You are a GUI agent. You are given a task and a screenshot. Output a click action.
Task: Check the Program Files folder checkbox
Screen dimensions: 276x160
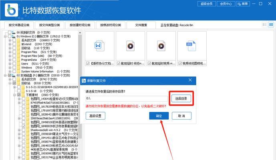point(14,52)
